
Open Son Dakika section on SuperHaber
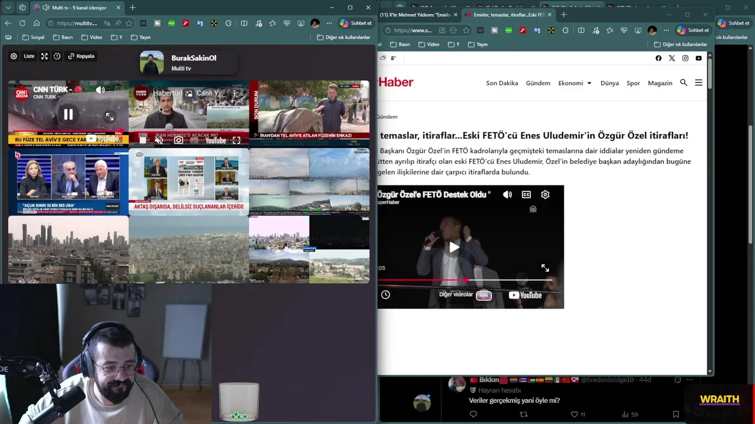(x=502, y=83)
